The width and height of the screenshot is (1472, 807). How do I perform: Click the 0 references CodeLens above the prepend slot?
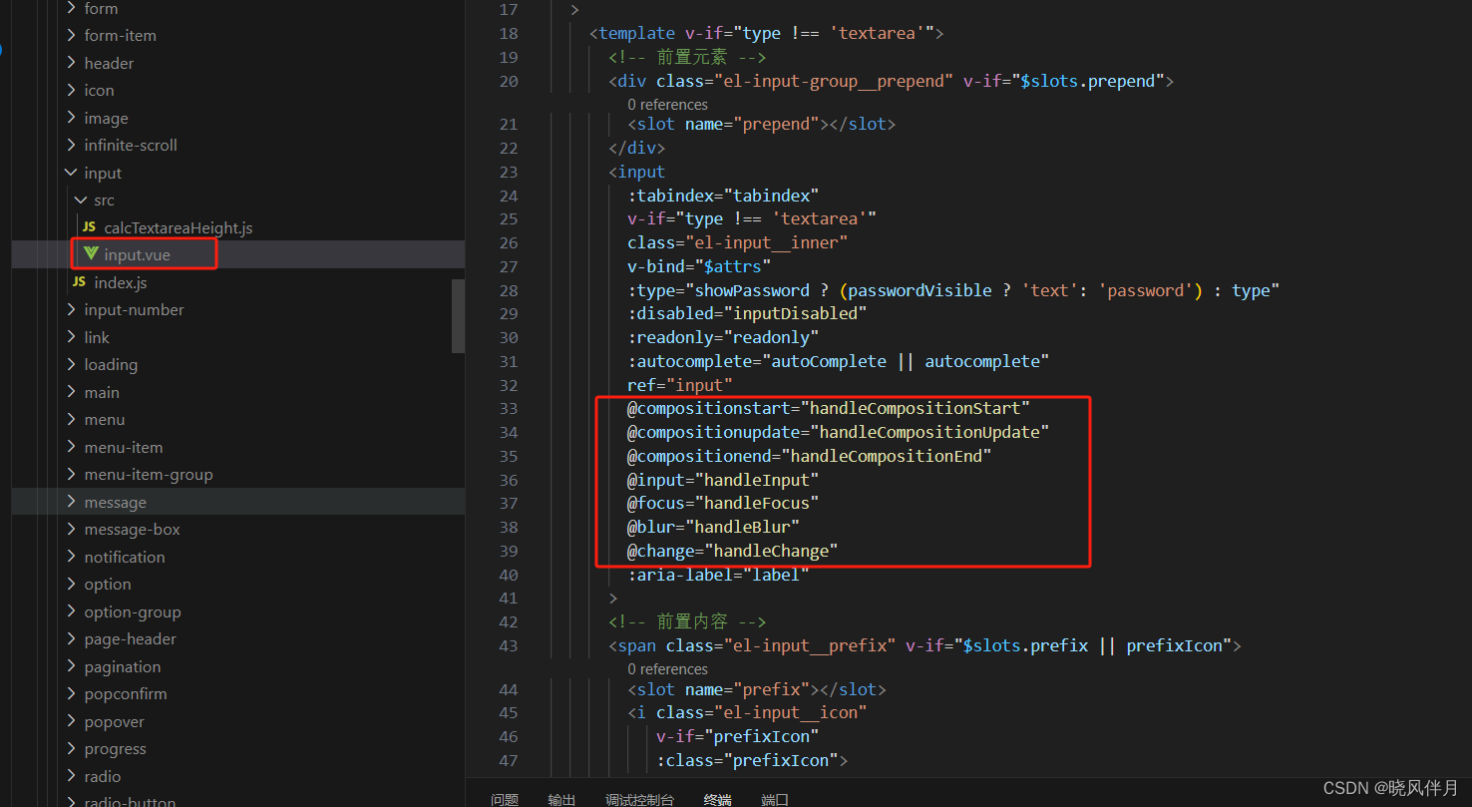666,104
